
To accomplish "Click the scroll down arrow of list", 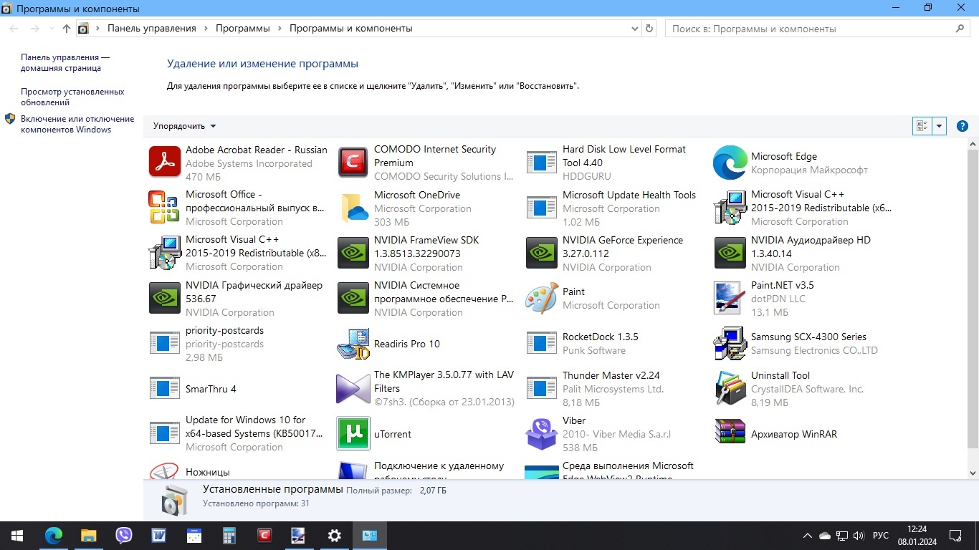I will (973, 473).
